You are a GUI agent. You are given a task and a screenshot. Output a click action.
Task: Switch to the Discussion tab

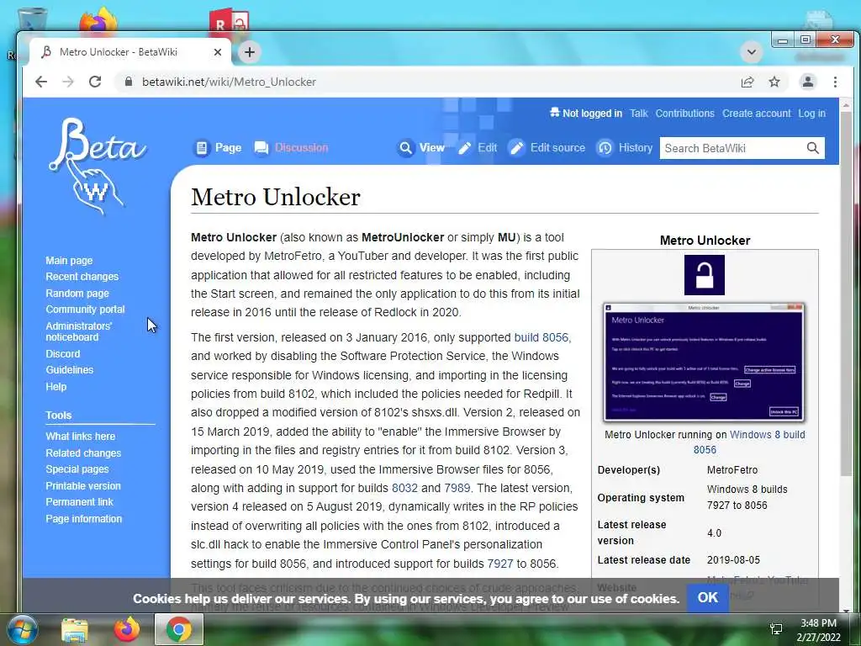pyautogui.click(x=291, y=148)
